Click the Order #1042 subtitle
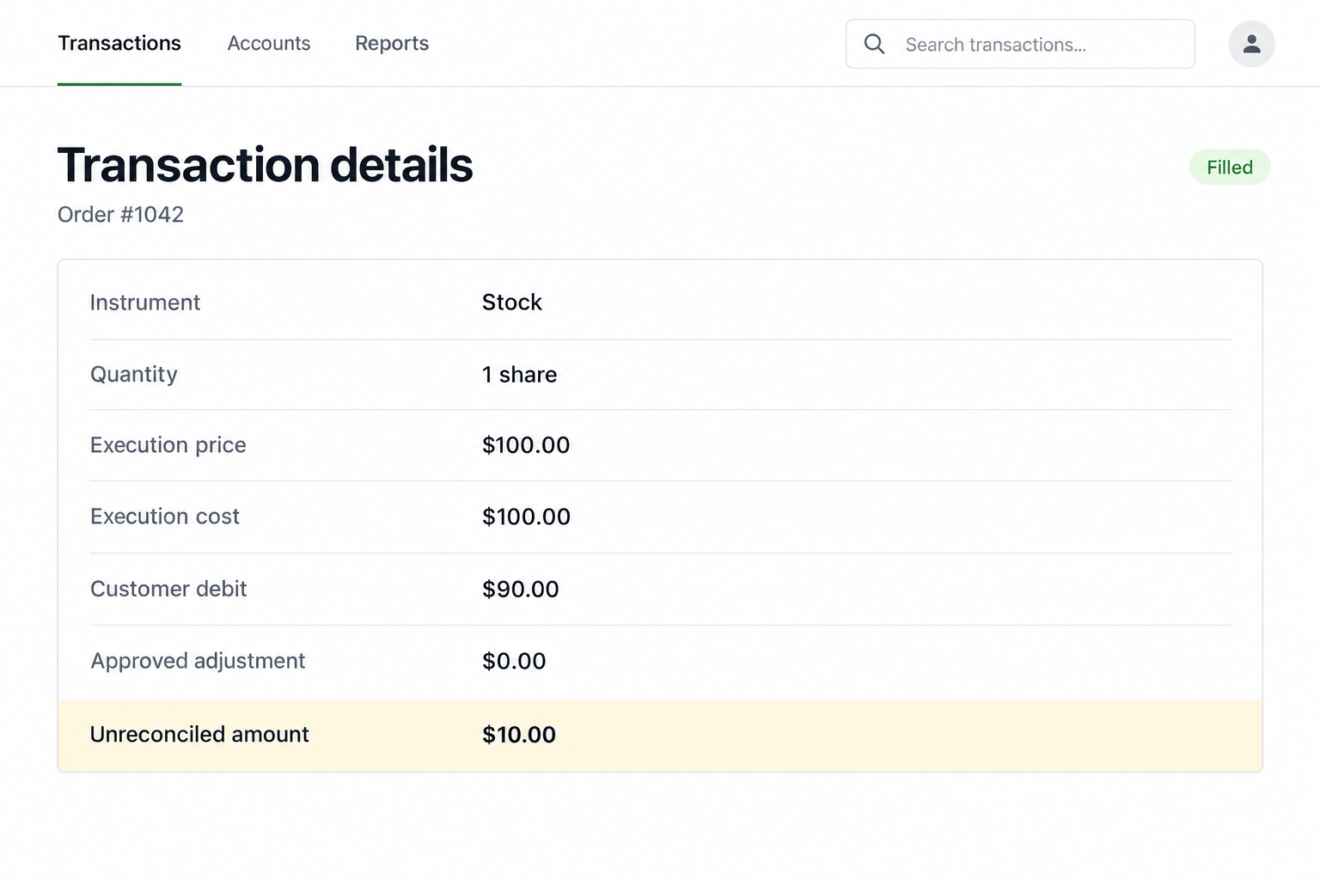This screenshot has width=1320, height=880. [120, 214]
